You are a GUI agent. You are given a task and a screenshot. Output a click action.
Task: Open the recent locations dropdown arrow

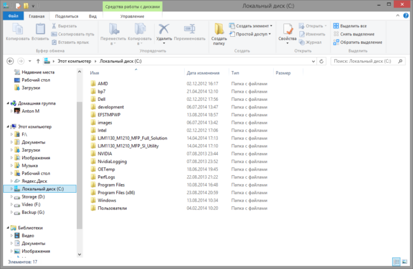click(x=30, y=61)
